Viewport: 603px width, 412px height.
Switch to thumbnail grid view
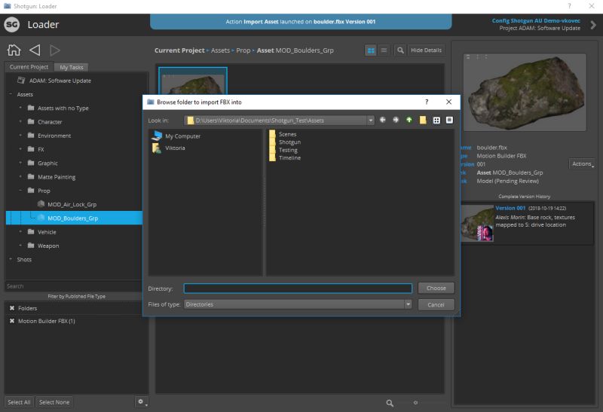point(371,50)
